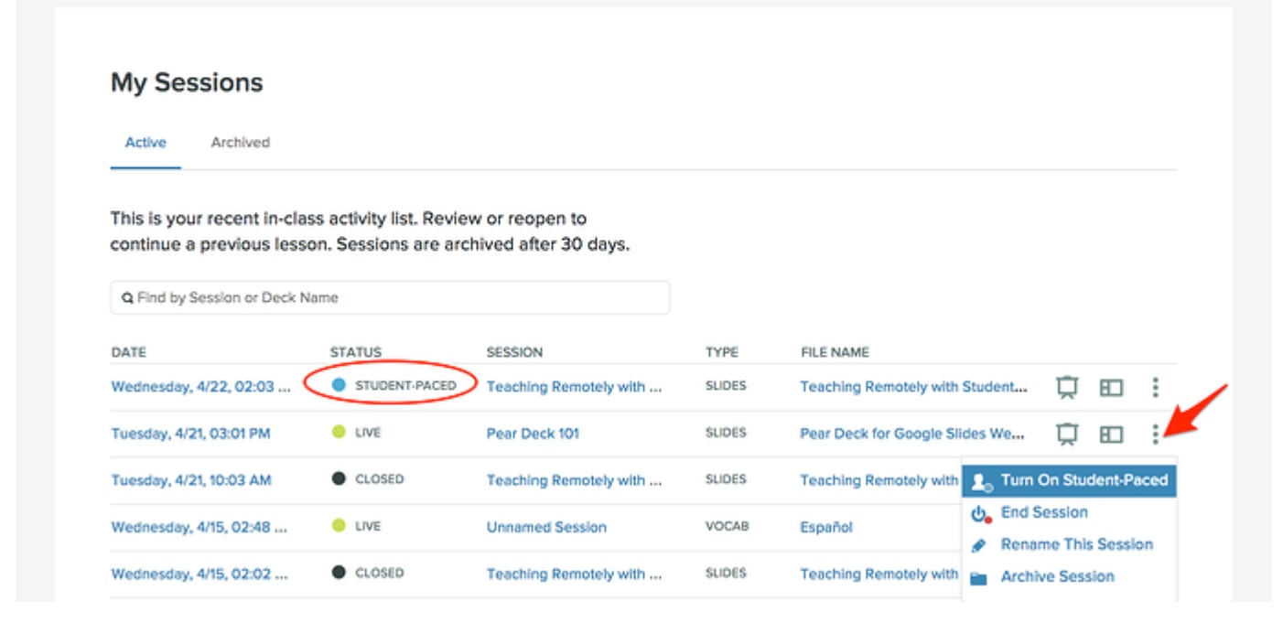
Task: Open Teaching Remotely session link in 4/21 10:03 row
Action: click(x=574, y=480)
